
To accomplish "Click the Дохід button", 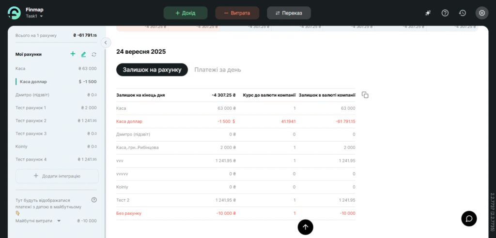I will click(186, 13).
